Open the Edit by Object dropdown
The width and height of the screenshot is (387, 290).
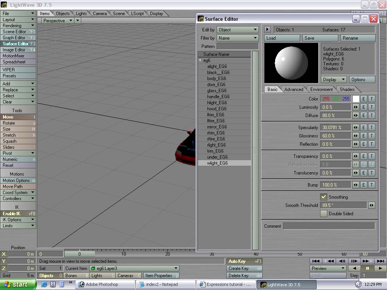238,29
